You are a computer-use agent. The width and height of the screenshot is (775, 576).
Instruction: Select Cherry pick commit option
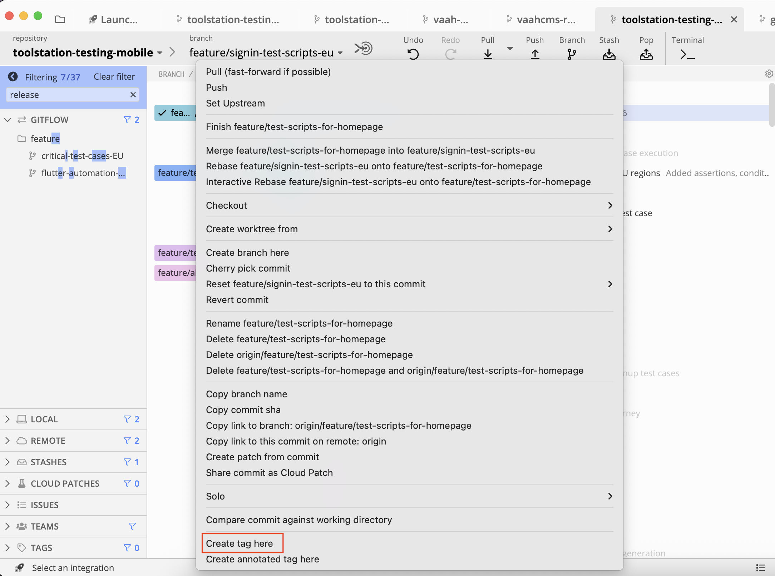[x=248, y=268]
